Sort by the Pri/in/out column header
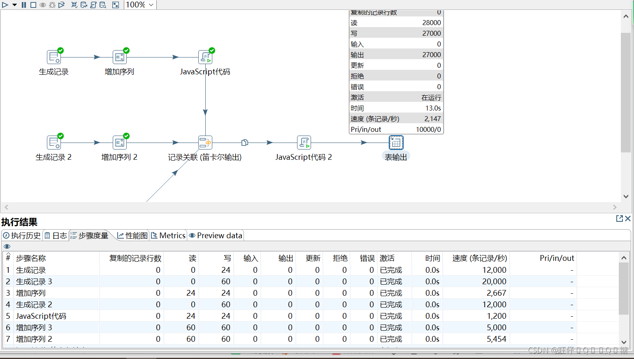 click(x=543, y=258)
